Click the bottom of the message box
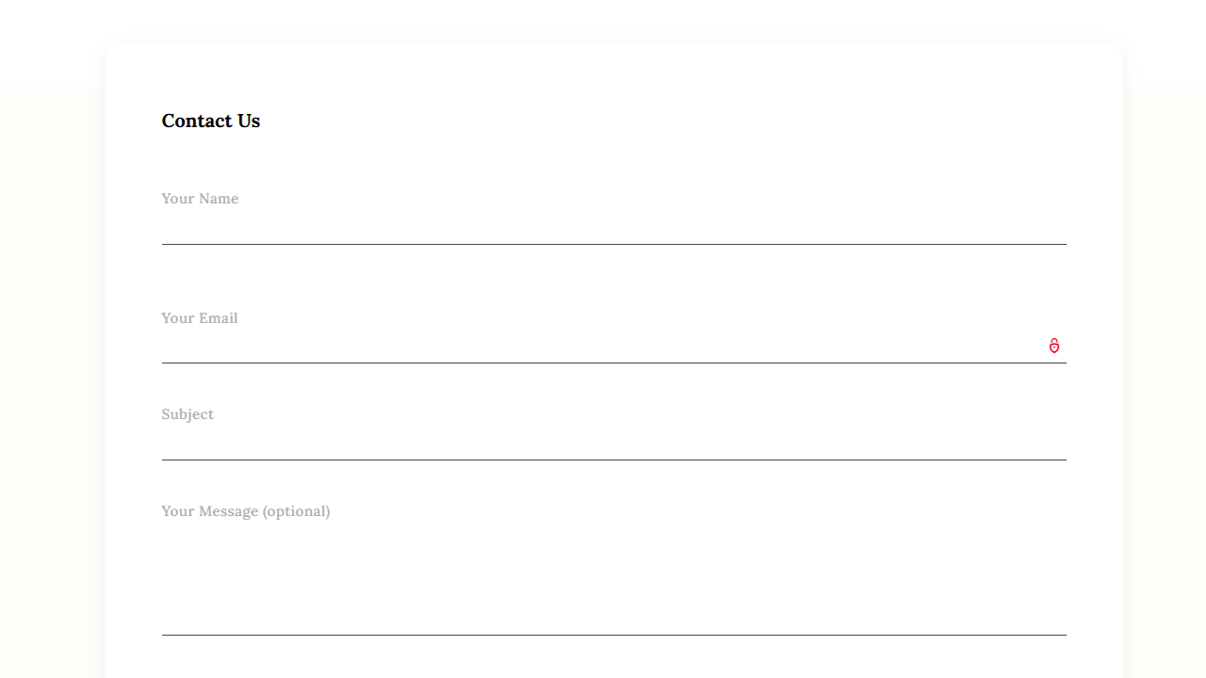This screenshot has width=1206, height=678. pyautogui.click(x=612, y=626)
